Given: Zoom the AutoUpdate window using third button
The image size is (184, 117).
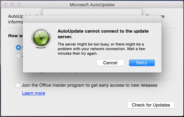Looking at the screenshot, I should [x=19, y=5].
